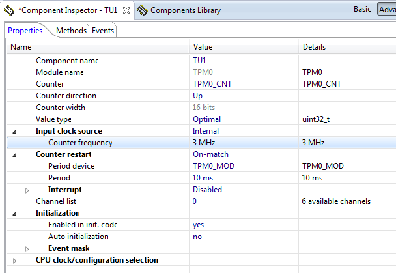
Task: Open the Components Library view
Action: pos(185,10)
